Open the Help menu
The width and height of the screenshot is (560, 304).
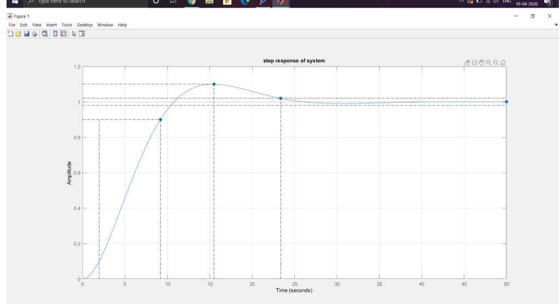pos(122,25)
